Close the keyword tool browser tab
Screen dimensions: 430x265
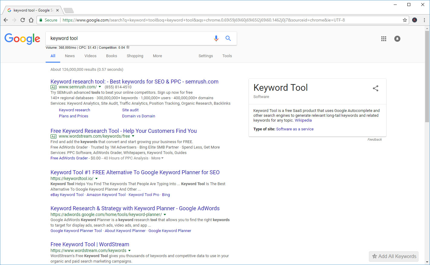point(57,10)
